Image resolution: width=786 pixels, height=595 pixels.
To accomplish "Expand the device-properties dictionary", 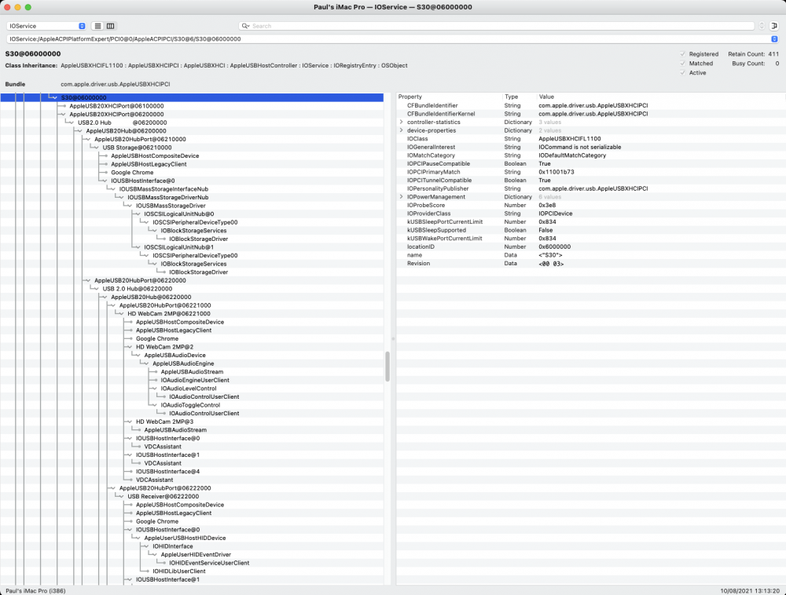I will (x=401, y=130).
